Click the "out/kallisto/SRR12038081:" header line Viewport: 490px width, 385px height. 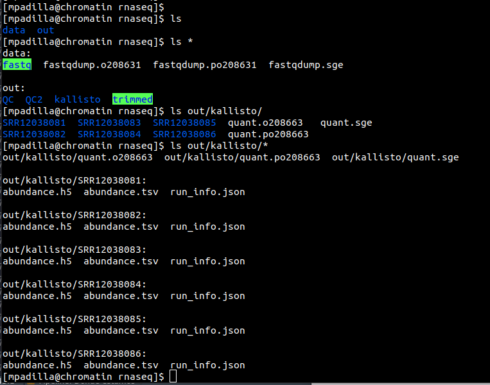point(74,180)
